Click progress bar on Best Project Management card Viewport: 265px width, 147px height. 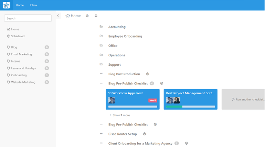pos(190,107)
